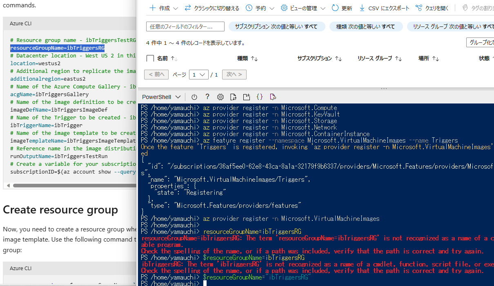Open the Cloud Shell file upload/download icon
The width and height of the screenshot is (494, 286).
tap(234, 97)
